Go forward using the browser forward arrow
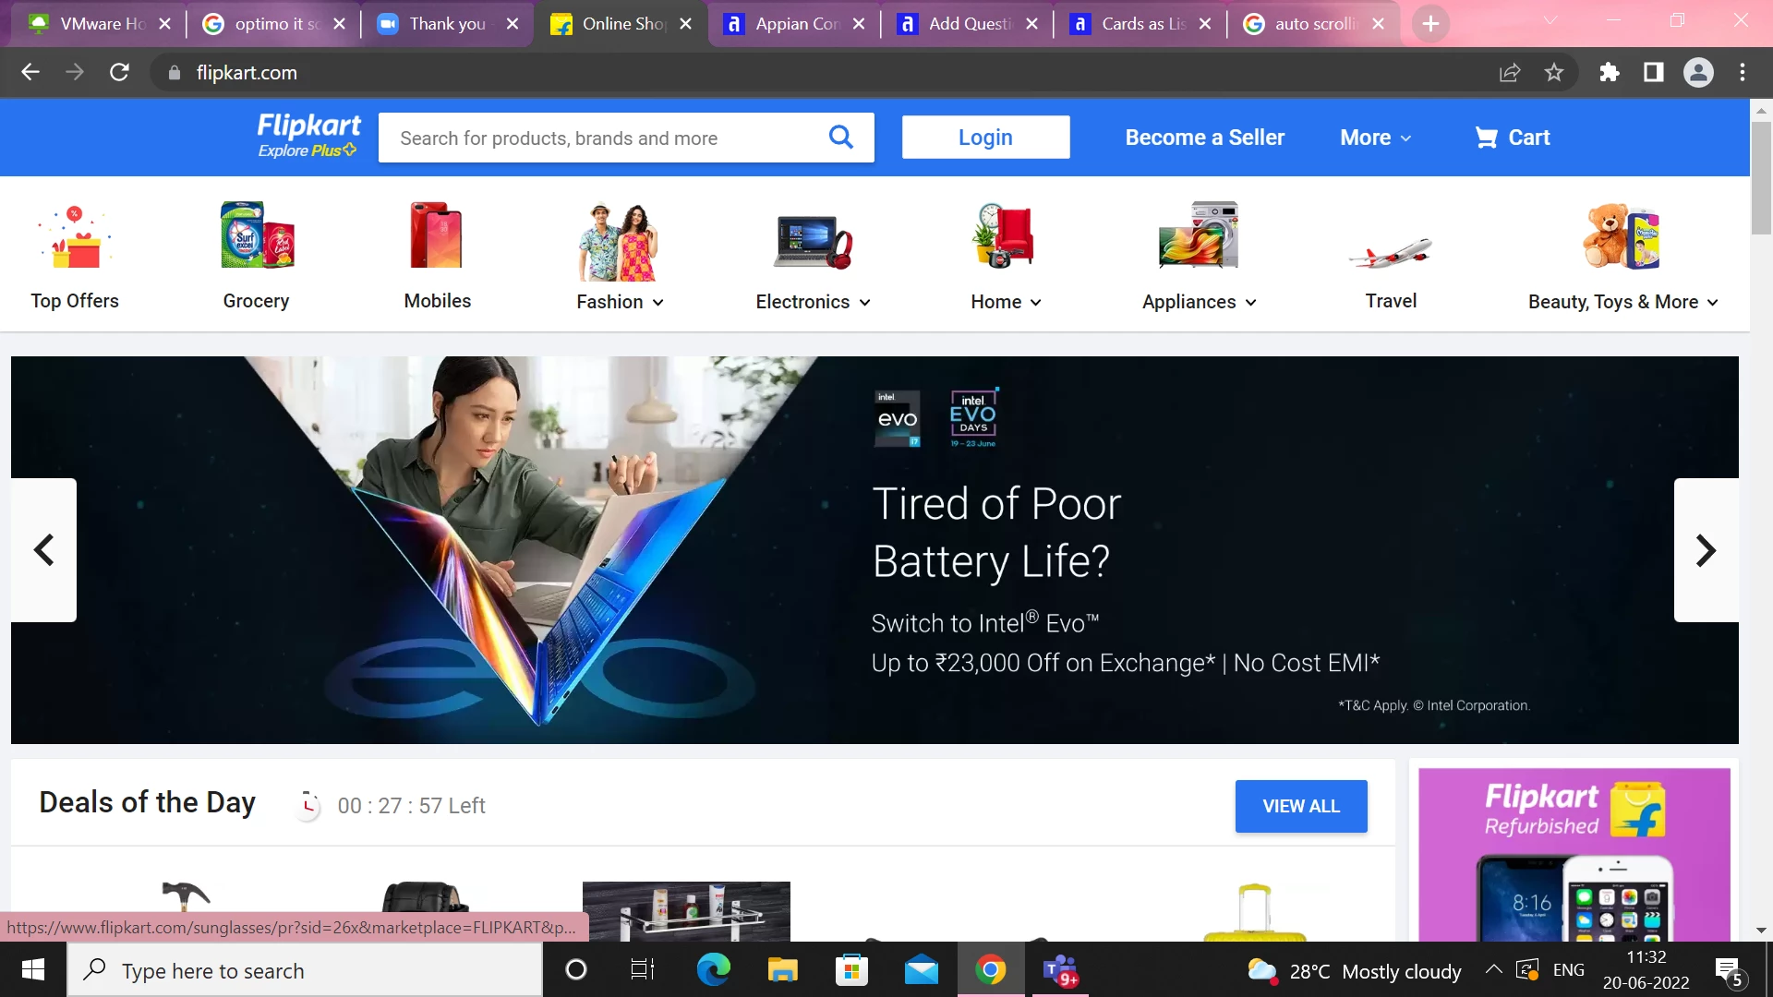 click(75, 72)
